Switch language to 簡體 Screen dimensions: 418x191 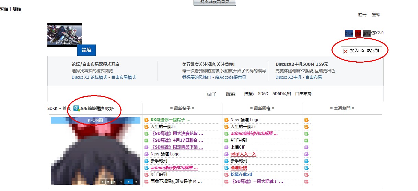pyautogui.click(x=17, y=10)
